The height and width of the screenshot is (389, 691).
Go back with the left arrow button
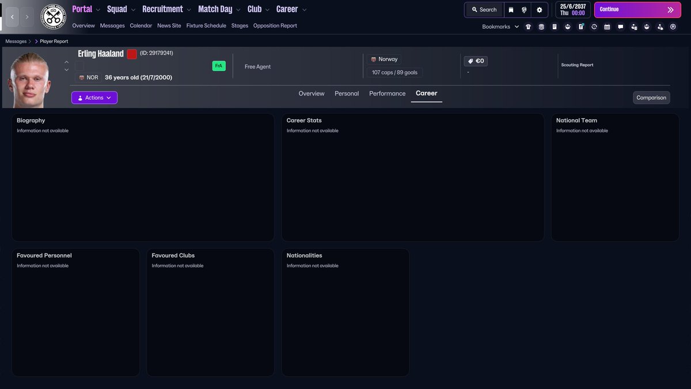12,17
